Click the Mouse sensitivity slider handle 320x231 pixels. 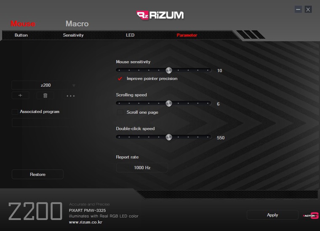[x=169, y=70]
